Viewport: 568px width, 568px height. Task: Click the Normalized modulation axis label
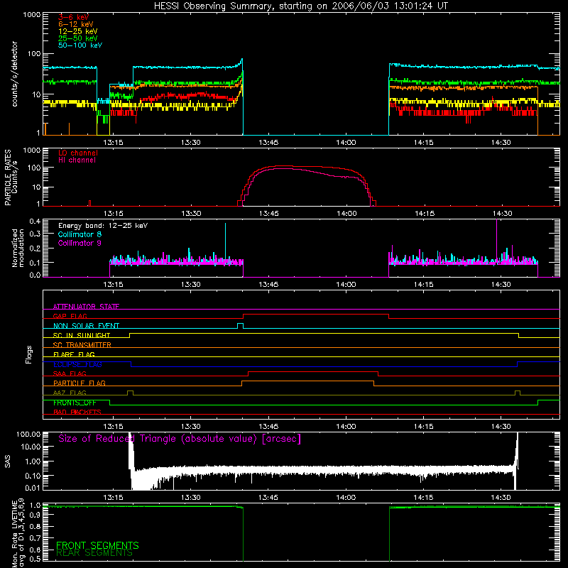(18, 248)
